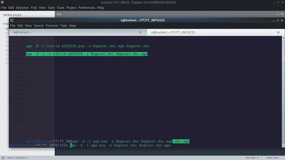
Task: Switch to terminal tab a@livehost: ~
Action: tap(78, 32)
